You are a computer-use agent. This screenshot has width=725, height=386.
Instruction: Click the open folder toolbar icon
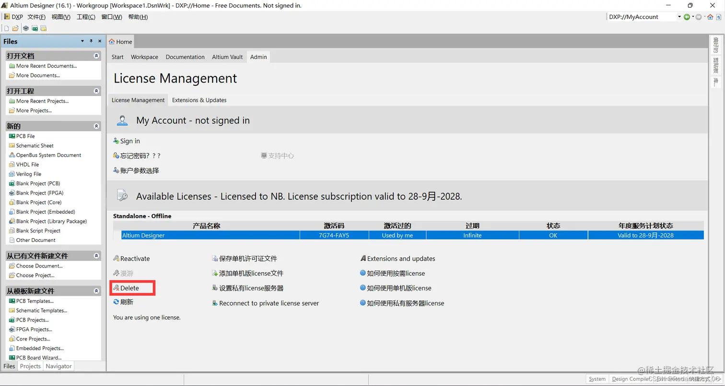tap(15, 28)
